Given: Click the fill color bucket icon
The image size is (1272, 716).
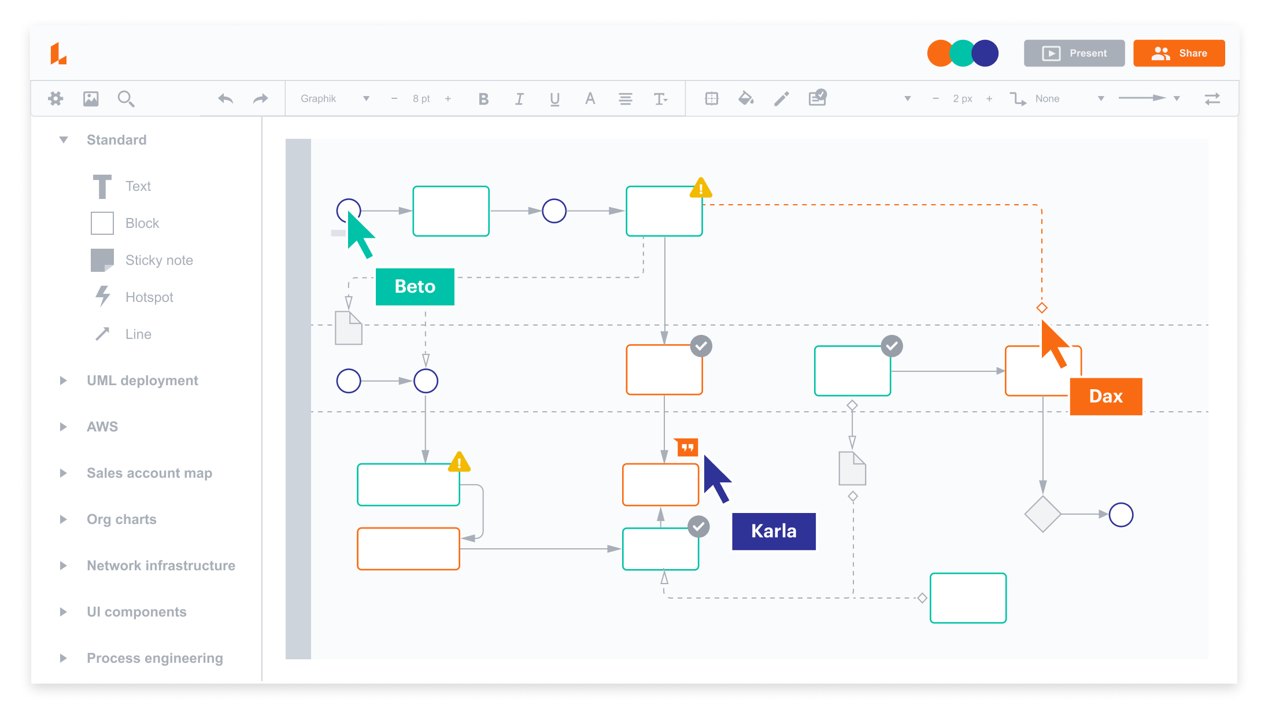Looking at the screenshot, I should (x=748, y=99).
